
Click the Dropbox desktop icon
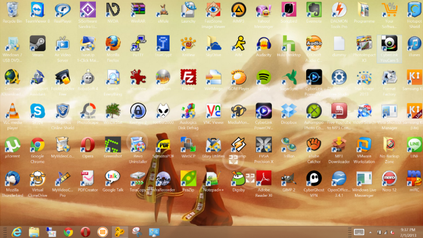point(289,111)
